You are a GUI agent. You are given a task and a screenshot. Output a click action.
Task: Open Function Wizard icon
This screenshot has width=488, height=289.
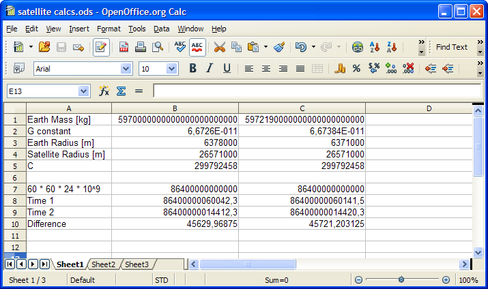[x=104, y=91]
